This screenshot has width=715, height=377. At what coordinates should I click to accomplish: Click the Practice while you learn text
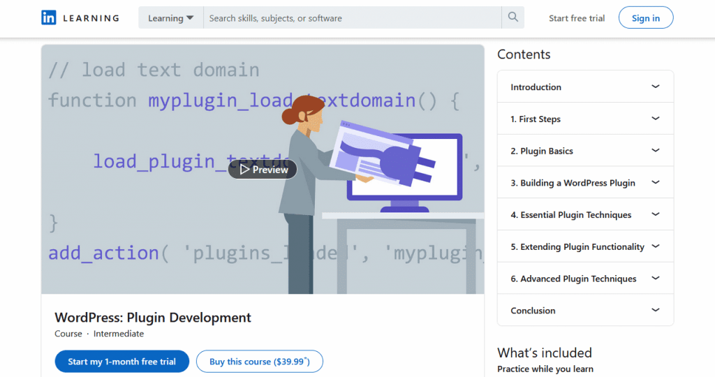[545, 369]
